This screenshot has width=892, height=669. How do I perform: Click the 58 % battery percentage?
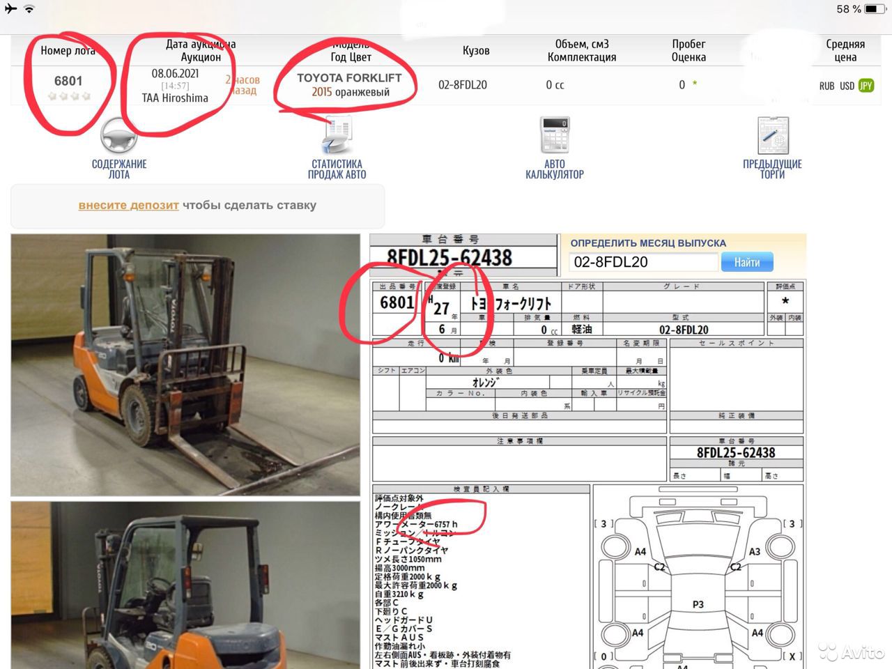849,9
